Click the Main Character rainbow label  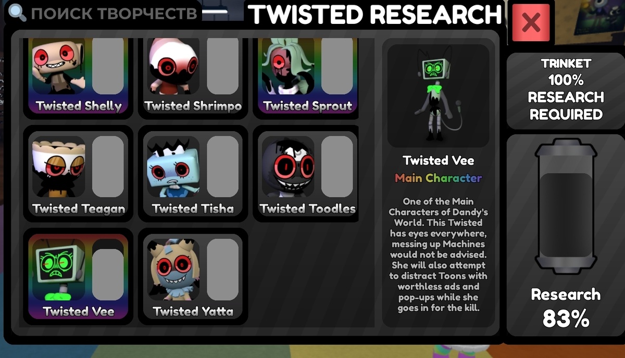(438, 178)
